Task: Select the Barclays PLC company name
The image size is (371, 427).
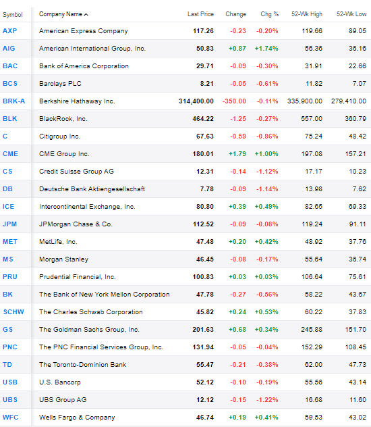Action: point(60,84)
